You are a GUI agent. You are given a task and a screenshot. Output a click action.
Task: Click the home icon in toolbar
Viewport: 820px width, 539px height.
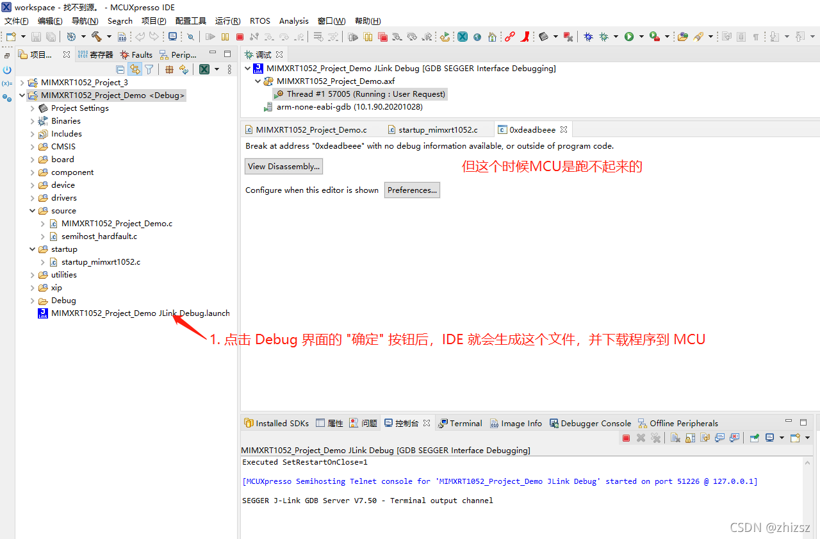pos(492,37)
